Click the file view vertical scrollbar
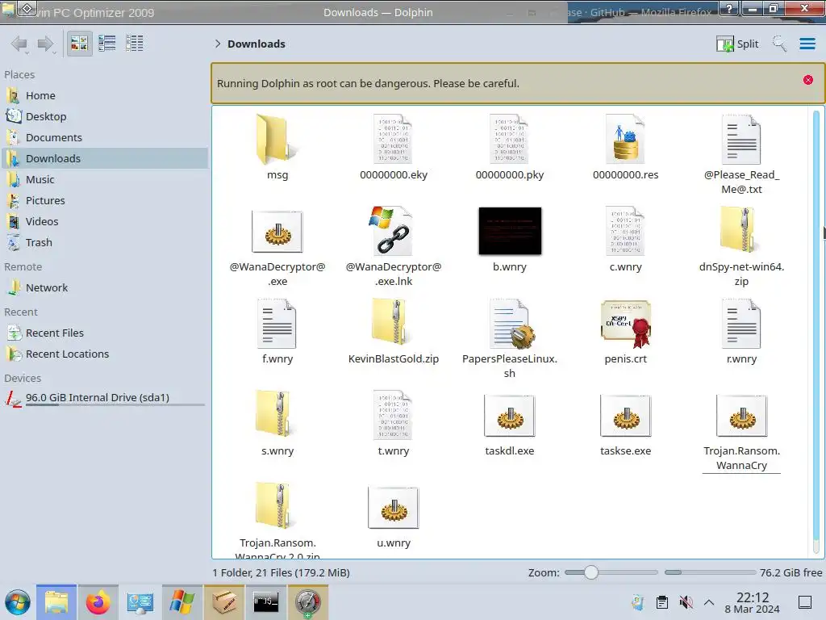This screenshot has height=620, width=826. pos(816,332)
